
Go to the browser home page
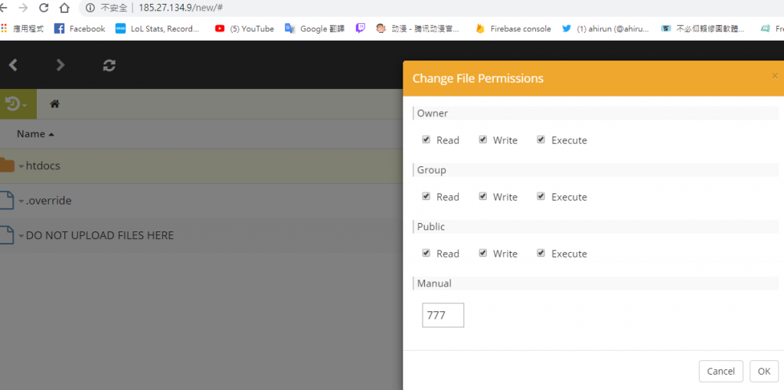pos(64,8)
